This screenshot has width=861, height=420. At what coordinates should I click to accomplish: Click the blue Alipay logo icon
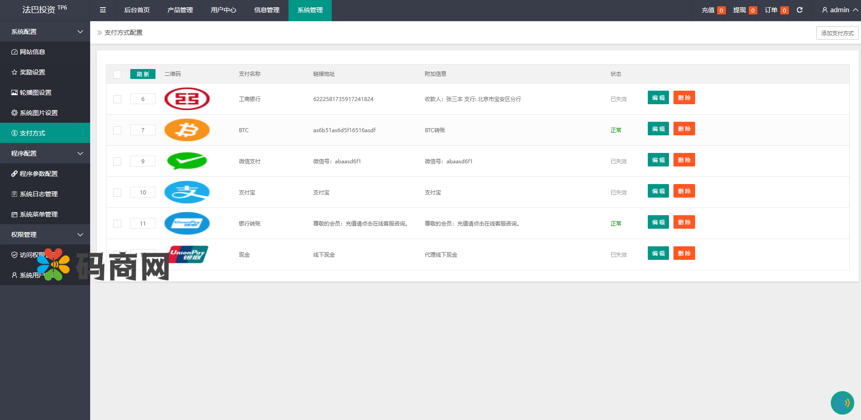[x=187, y=192]
